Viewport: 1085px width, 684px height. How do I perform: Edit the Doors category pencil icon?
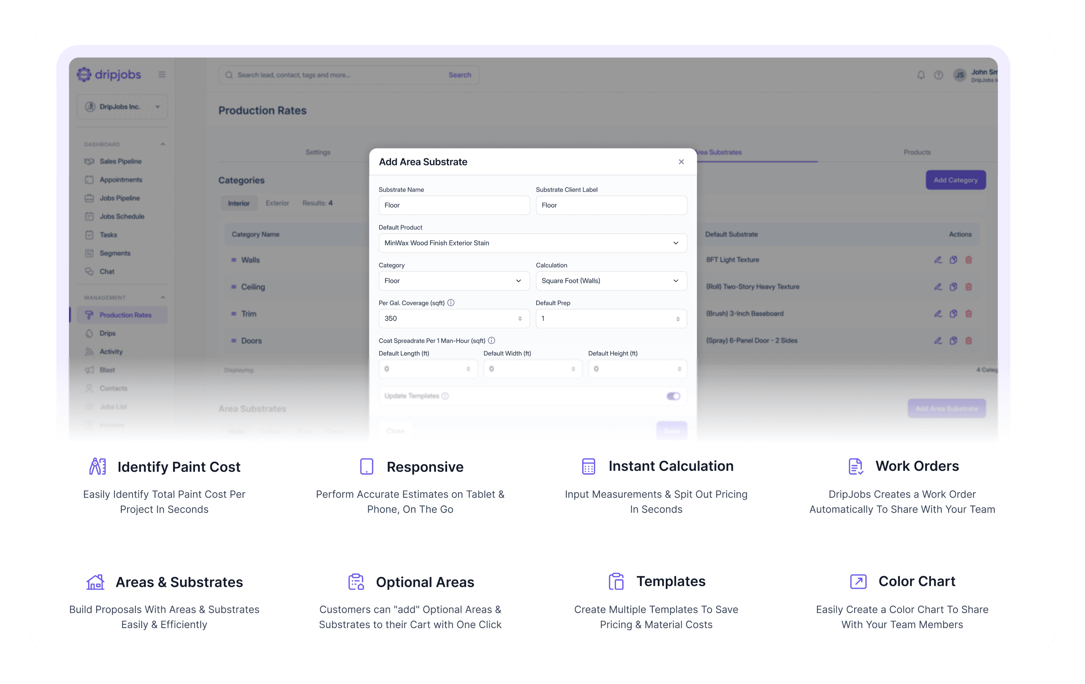click(938, 341)
